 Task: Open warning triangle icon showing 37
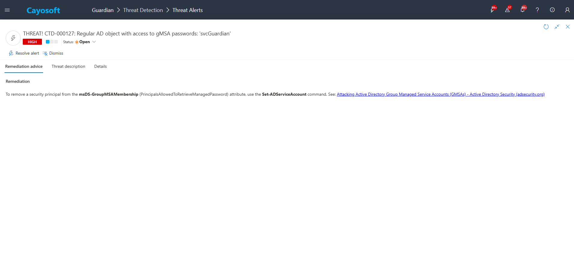[507, 10]
